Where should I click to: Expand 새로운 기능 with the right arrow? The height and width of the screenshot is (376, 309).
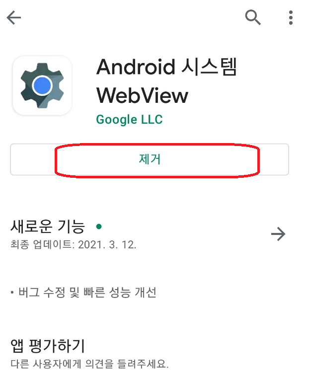(x=278, y=233)
